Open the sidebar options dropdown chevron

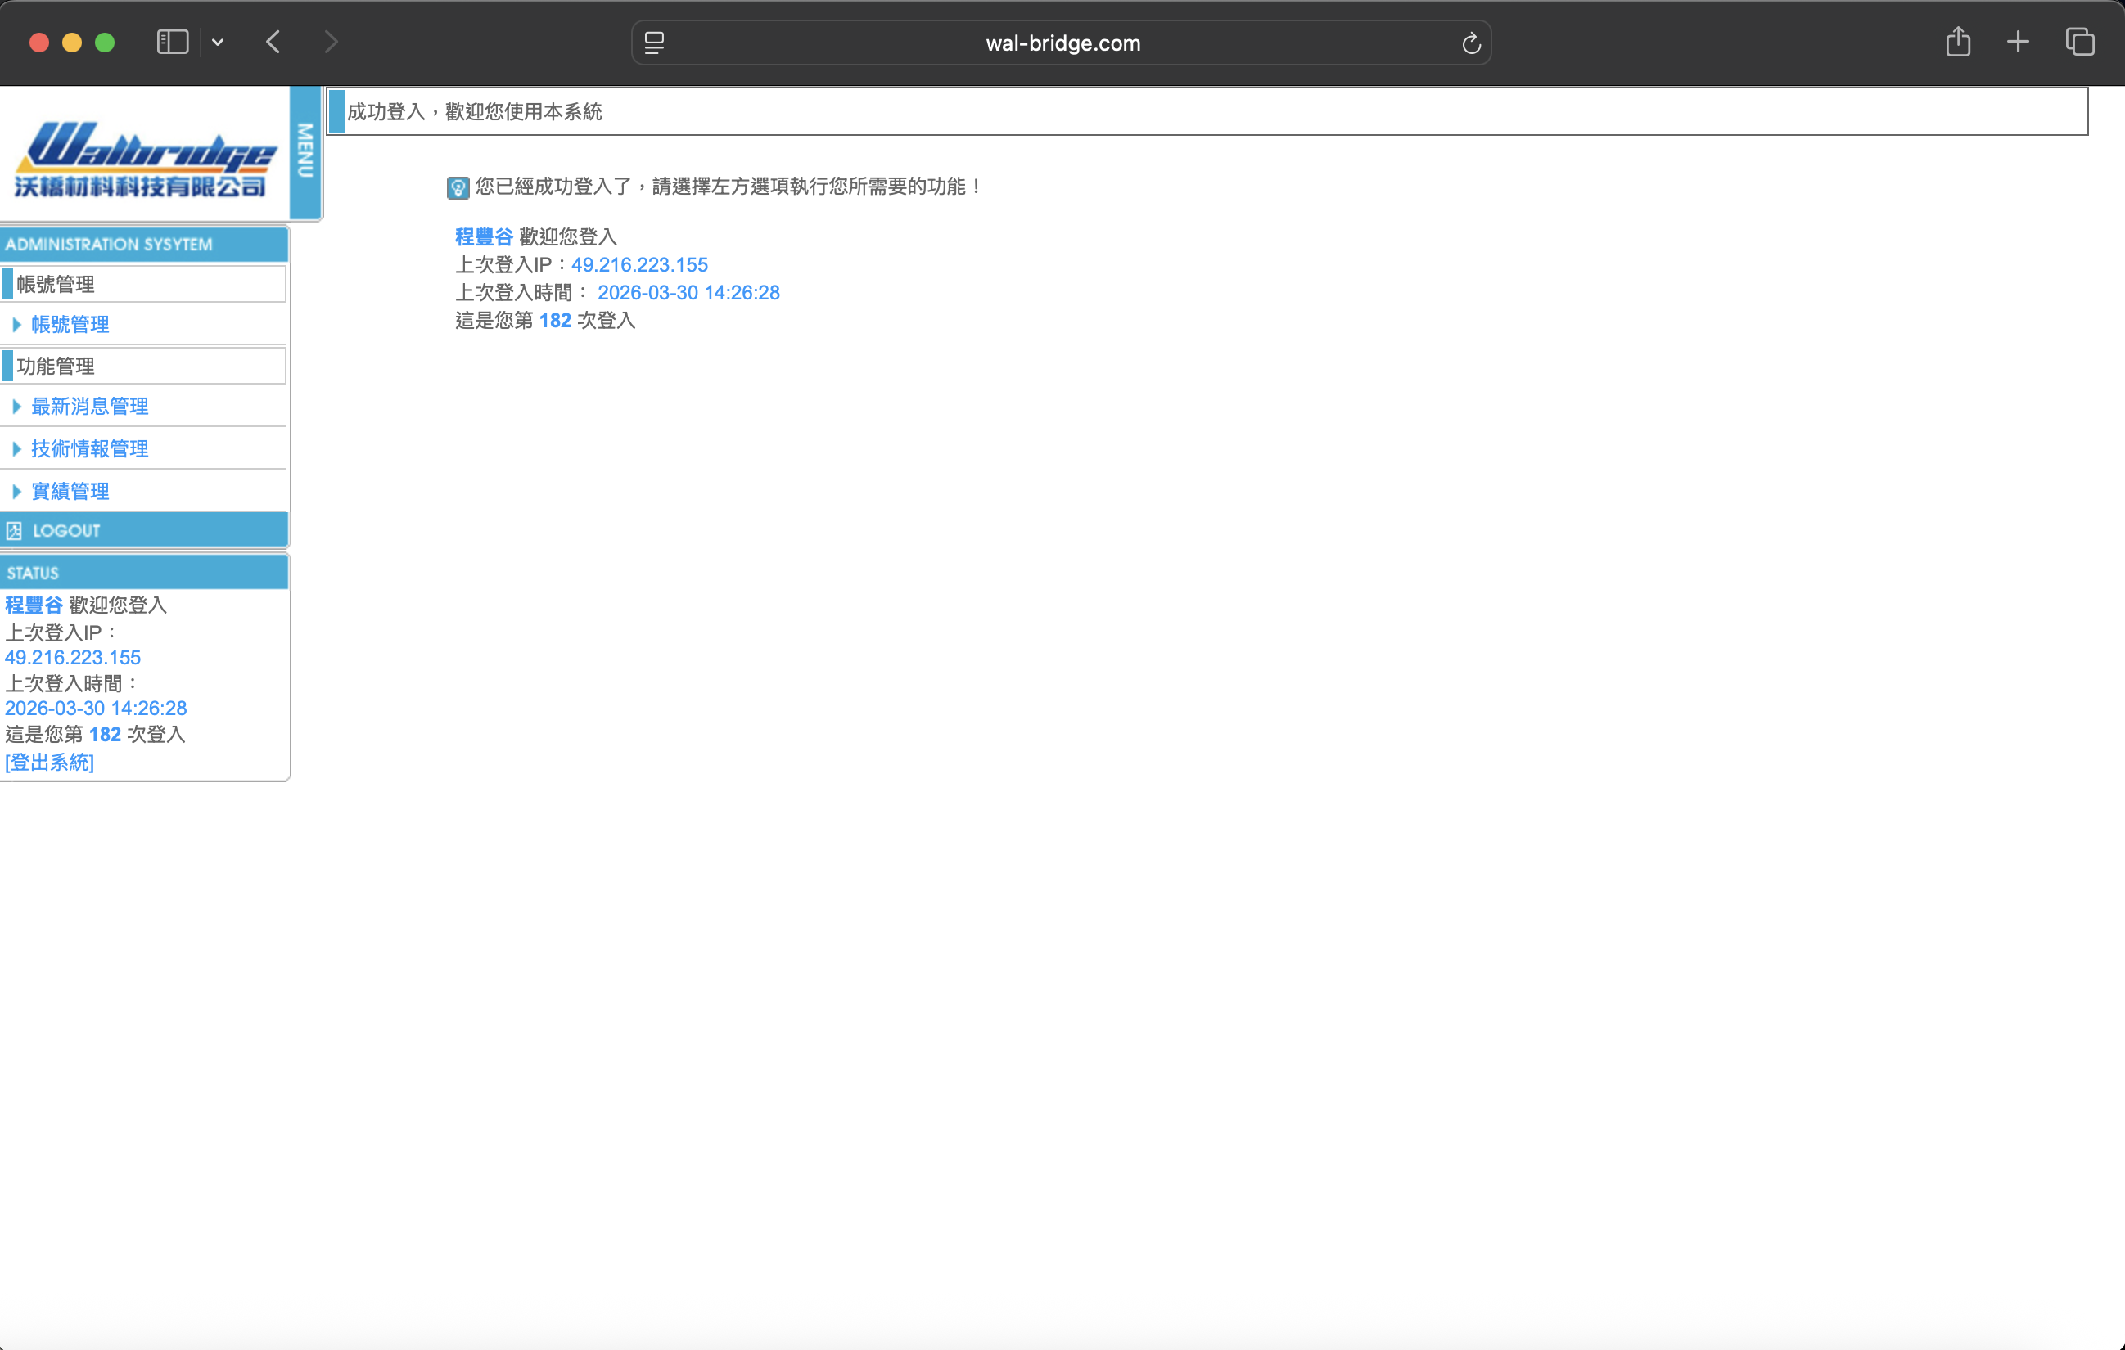pyautogui.click(x=218, y=43)
